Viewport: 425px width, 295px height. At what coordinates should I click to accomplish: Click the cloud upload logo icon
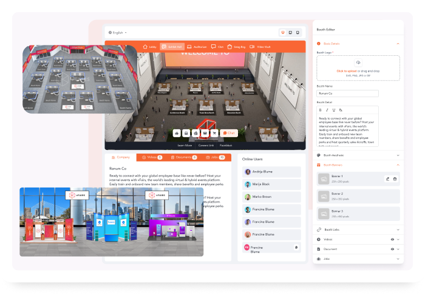(x=358, y=63)
